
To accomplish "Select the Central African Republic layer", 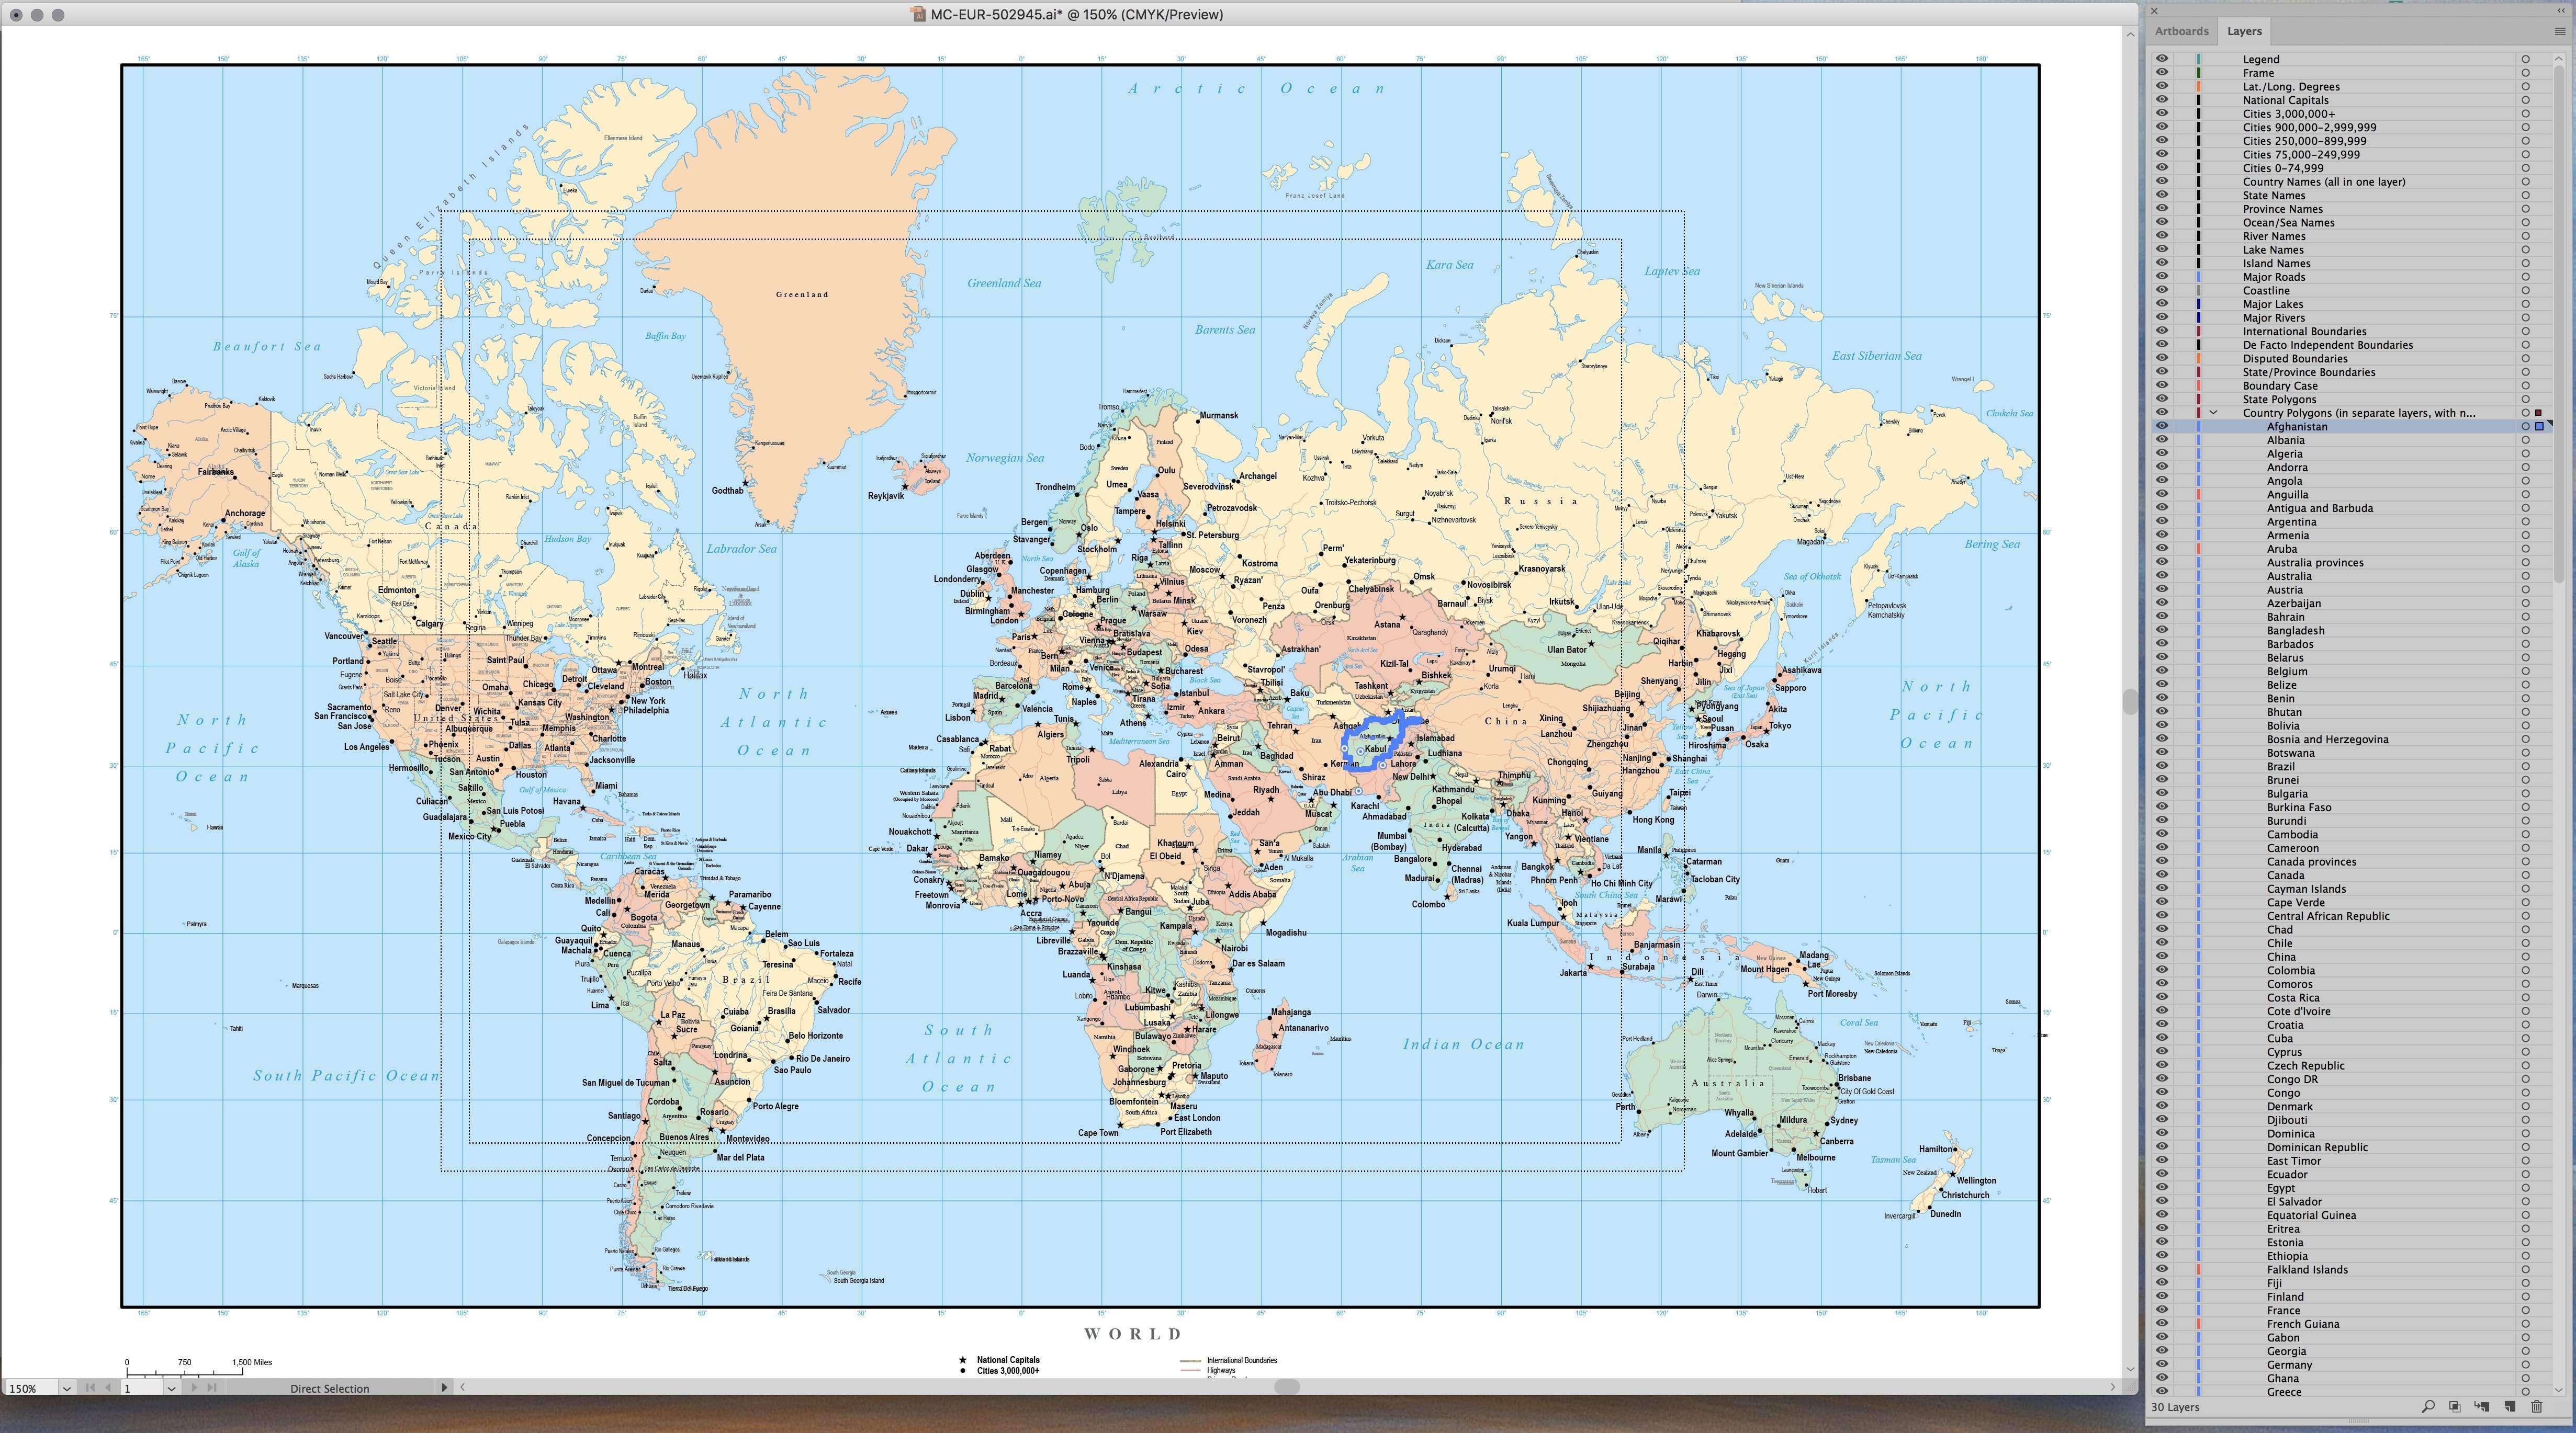I will click(x=2351, y=916).
